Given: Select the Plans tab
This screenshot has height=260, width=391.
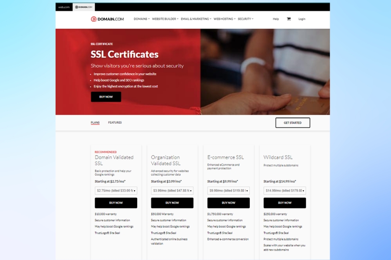Looking at the screenshot, I should [x=95, y=122].
